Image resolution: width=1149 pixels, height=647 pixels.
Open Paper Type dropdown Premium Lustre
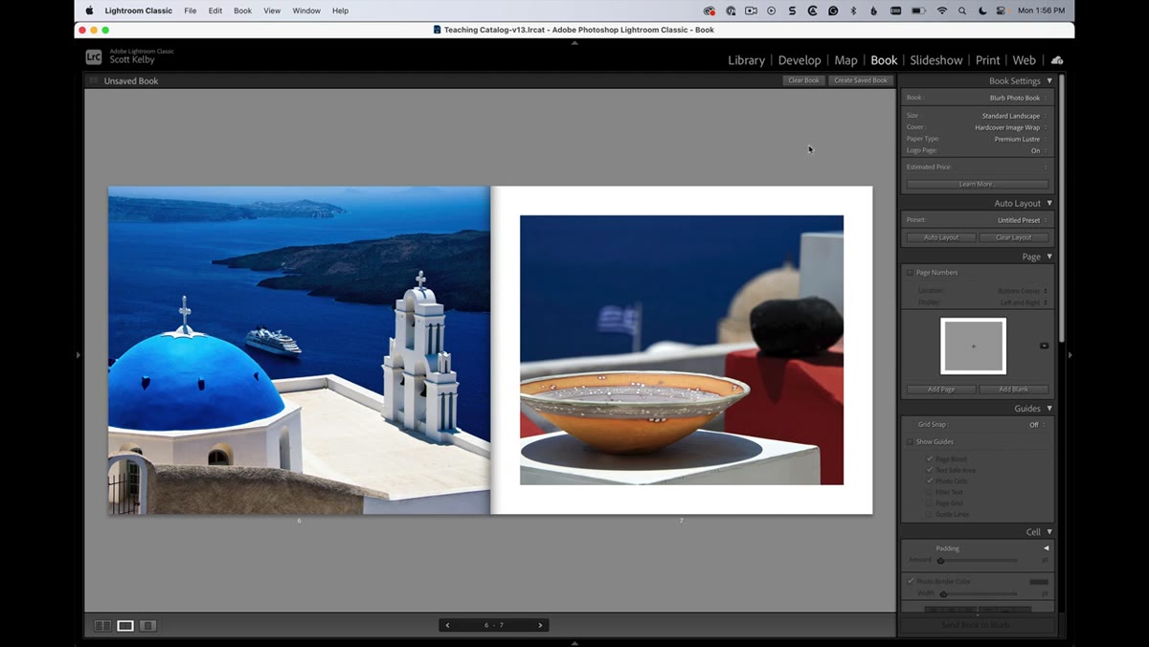[x=1020, y=139]
